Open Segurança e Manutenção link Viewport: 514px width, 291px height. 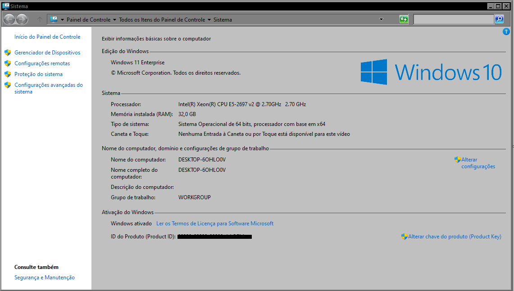[45, 277]
